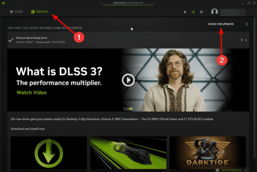Click the Home house icon
Image resolution: width=257 pixels, height=172 pixels.
coord(11,12)
